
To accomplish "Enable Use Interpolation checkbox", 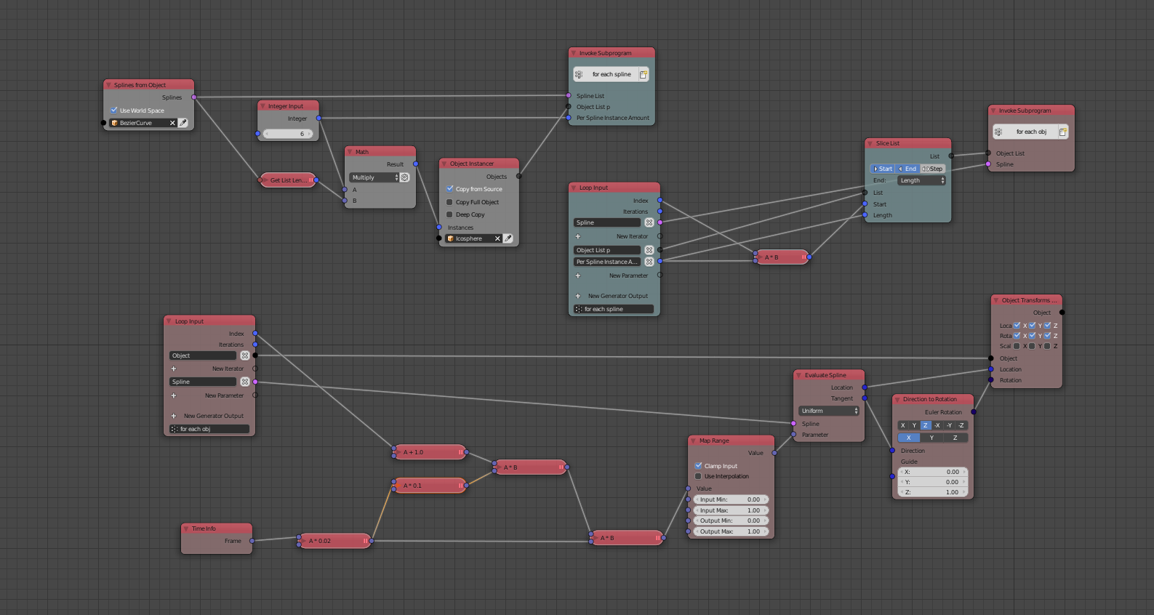I will coord(698,476).
